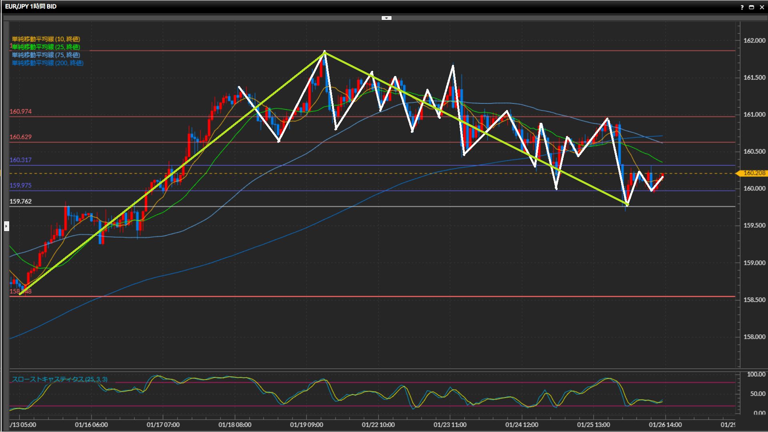The height and width of the screenshot is (432, 768).
Task: Click the 01/24 12:00 time axis label
Action: point(522,425)
